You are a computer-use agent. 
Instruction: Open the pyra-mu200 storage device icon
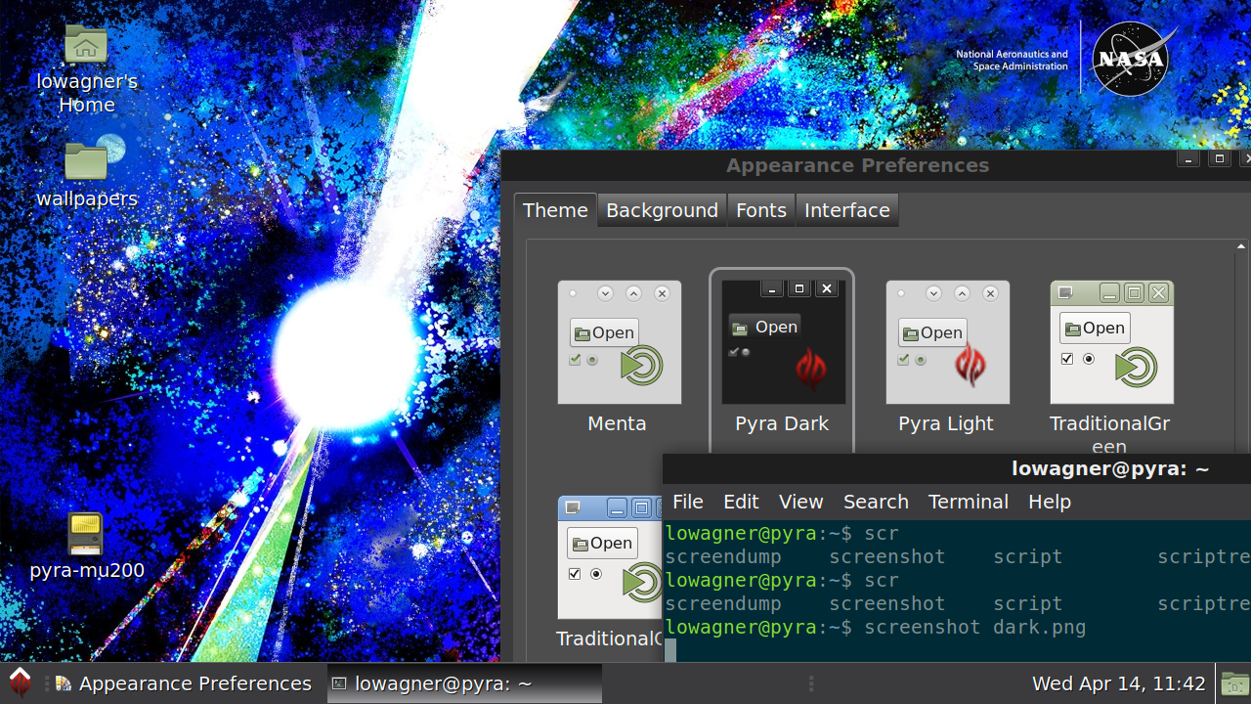click(x=86, y=535)
